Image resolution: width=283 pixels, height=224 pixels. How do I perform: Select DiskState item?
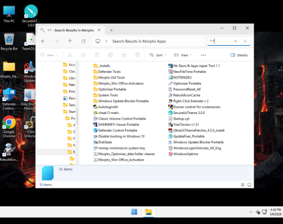tap(103, 142)
